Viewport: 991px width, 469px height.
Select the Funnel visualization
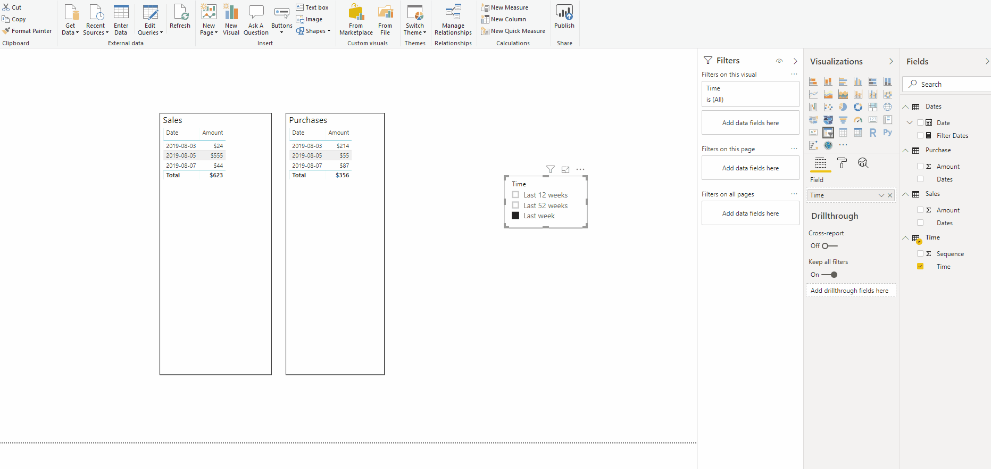pos(843,120)
